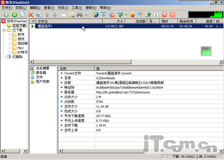Click the new download task icon
This screenshot has width=224, height=160.
pos(22,15)
